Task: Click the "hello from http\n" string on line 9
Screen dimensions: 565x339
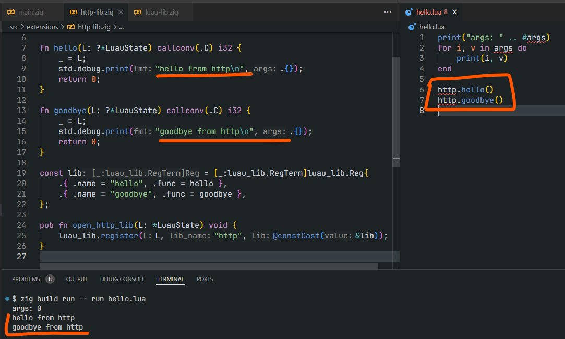Action: tap(199, 69)
